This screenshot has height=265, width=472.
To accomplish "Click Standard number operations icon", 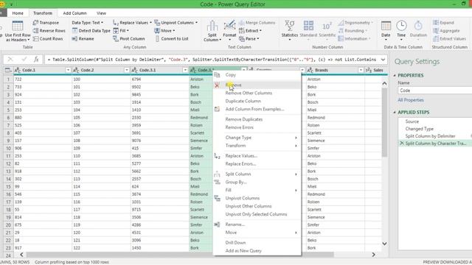I will coord(308,26).
